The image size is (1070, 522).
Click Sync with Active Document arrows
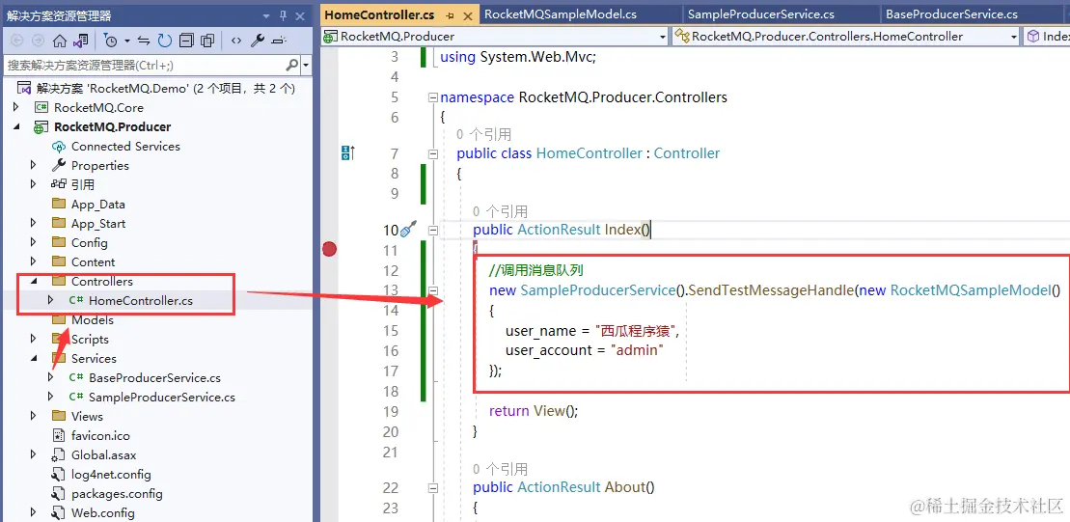click(144, 41)
